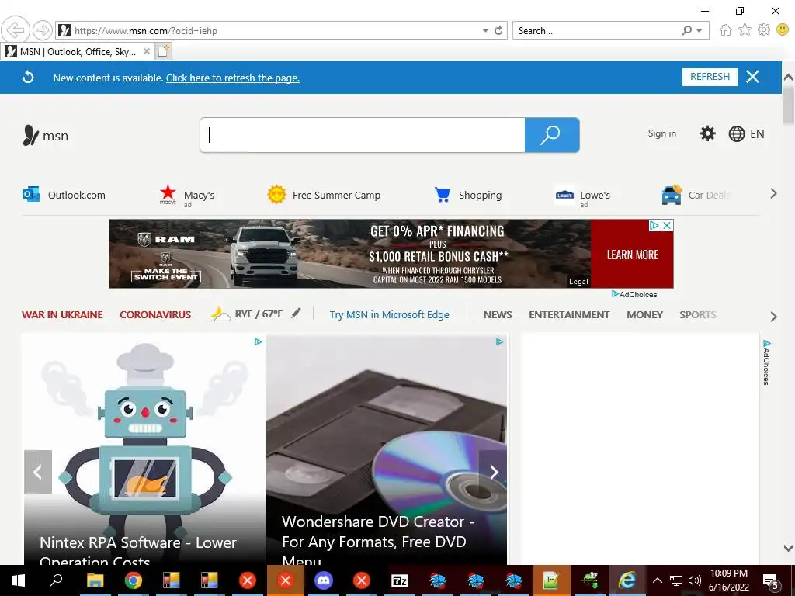795x596 pixels.
Task: Click the browser Back arrow button
Action: tap(16, 30)
